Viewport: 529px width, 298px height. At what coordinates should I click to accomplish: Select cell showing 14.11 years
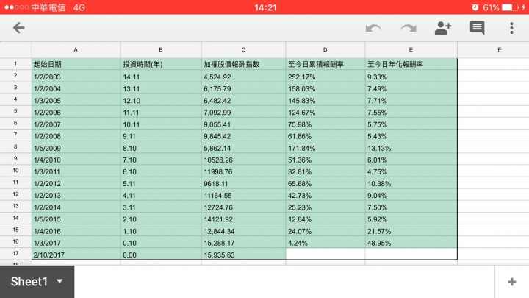pyautogui.click(x=161, y=77)
